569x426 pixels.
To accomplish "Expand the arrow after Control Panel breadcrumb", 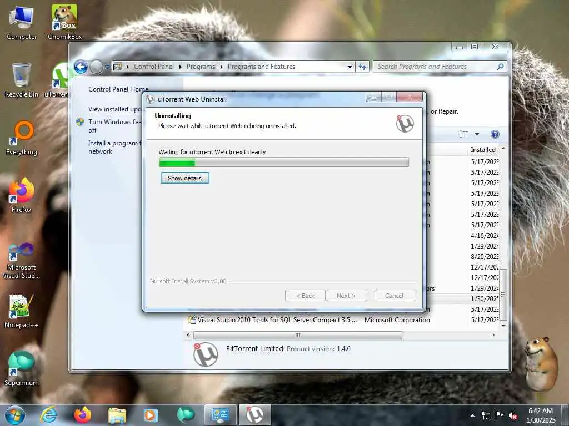I will pyautogui.click(x=181, y=67).
